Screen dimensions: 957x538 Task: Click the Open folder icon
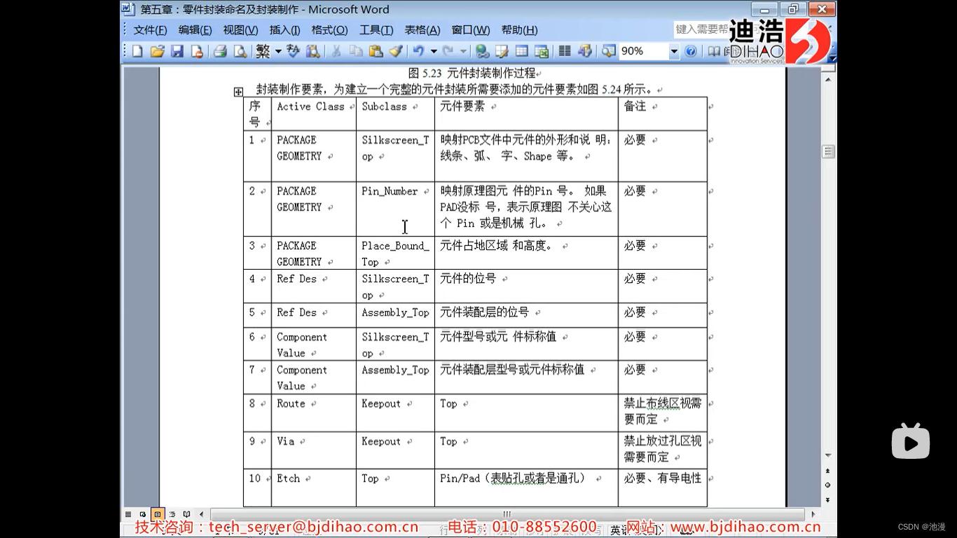coord(158,51)
